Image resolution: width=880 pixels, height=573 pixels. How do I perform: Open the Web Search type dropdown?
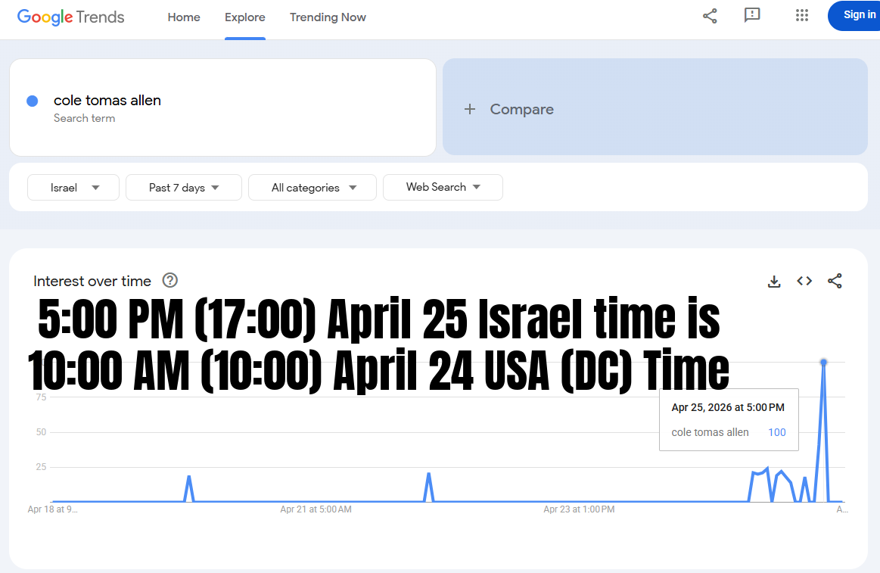pos(443,187)
